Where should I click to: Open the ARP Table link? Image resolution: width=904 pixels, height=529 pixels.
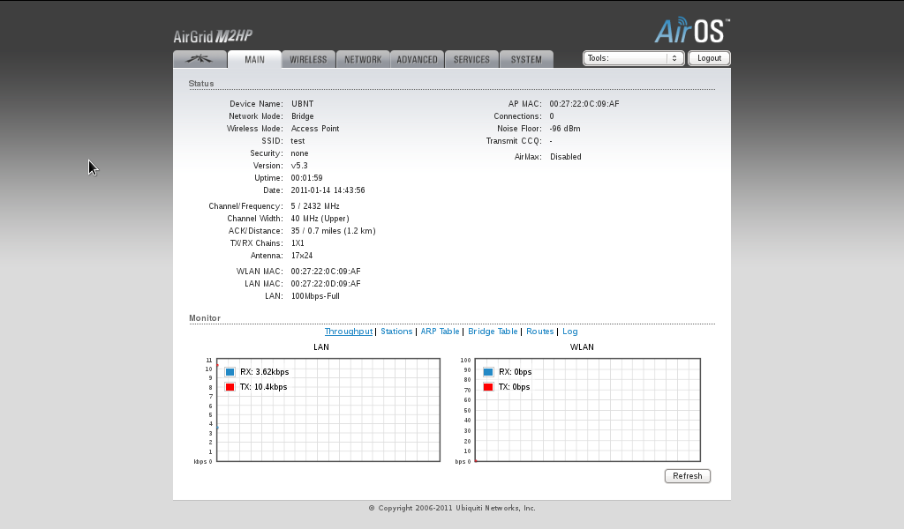(x=440, y=331)
